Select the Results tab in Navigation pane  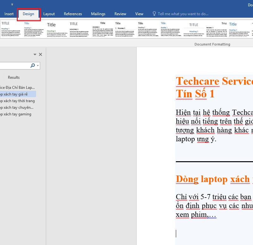pyautogui.click(x=14, y=77)
